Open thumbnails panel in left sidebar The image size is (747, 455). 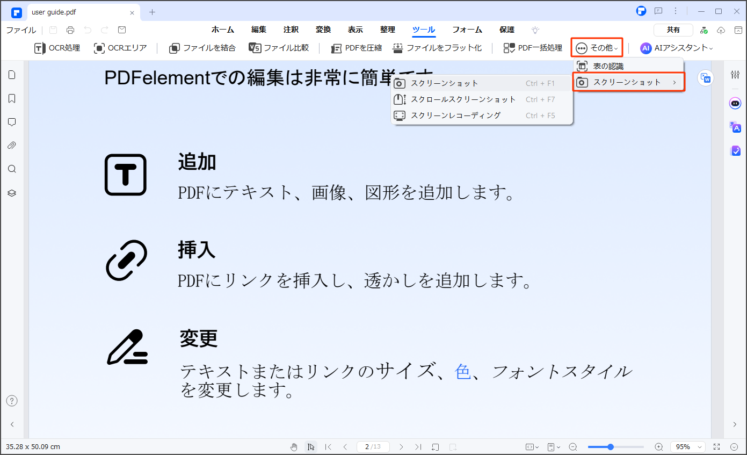pyautogui.click(x=12, y=75)
